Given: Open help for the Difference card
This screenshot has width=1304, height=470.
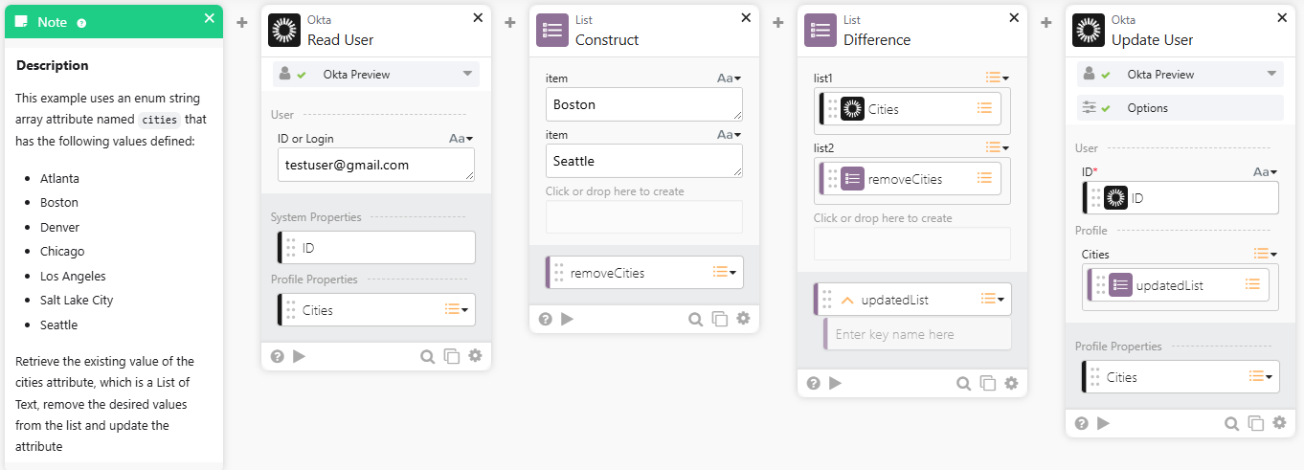Looking at the screenshot, I should 813,383.
